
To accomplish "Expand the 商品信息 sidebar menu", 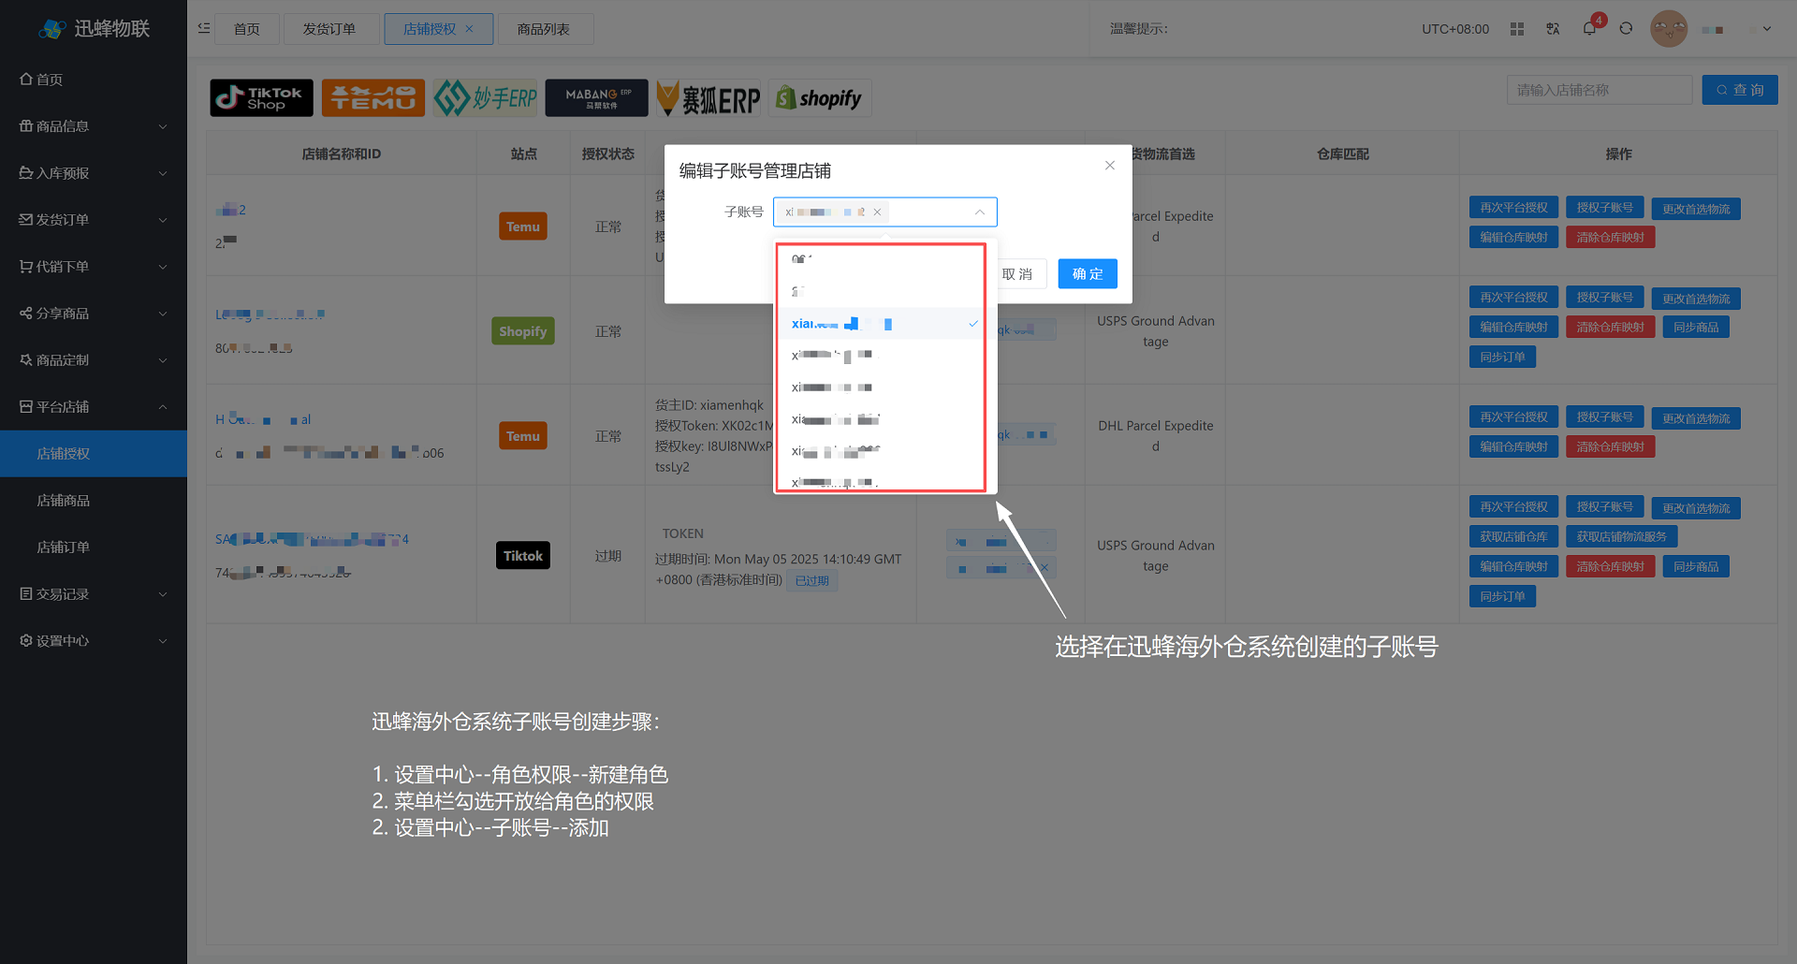I will click(94, 126).
